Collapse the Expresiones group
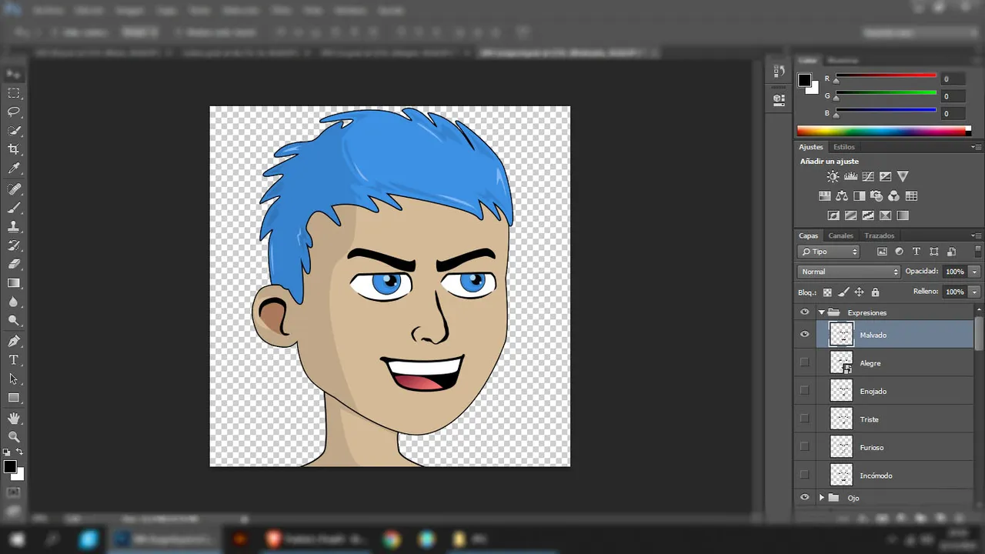 click(x=821, y=312)
